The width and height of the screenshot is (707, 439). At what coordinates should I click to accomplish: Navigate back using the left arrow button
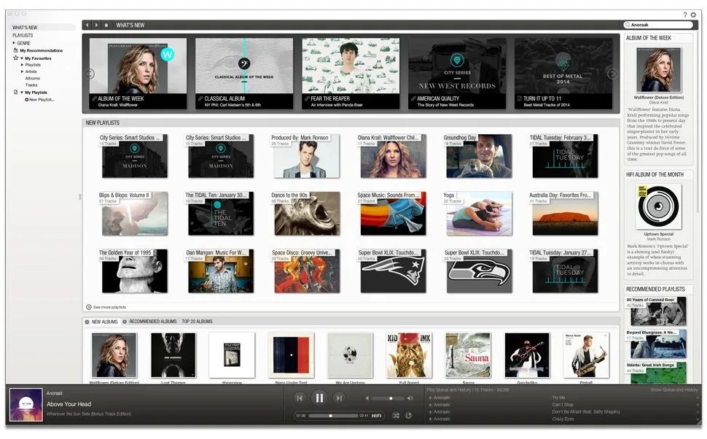[87, 25]
